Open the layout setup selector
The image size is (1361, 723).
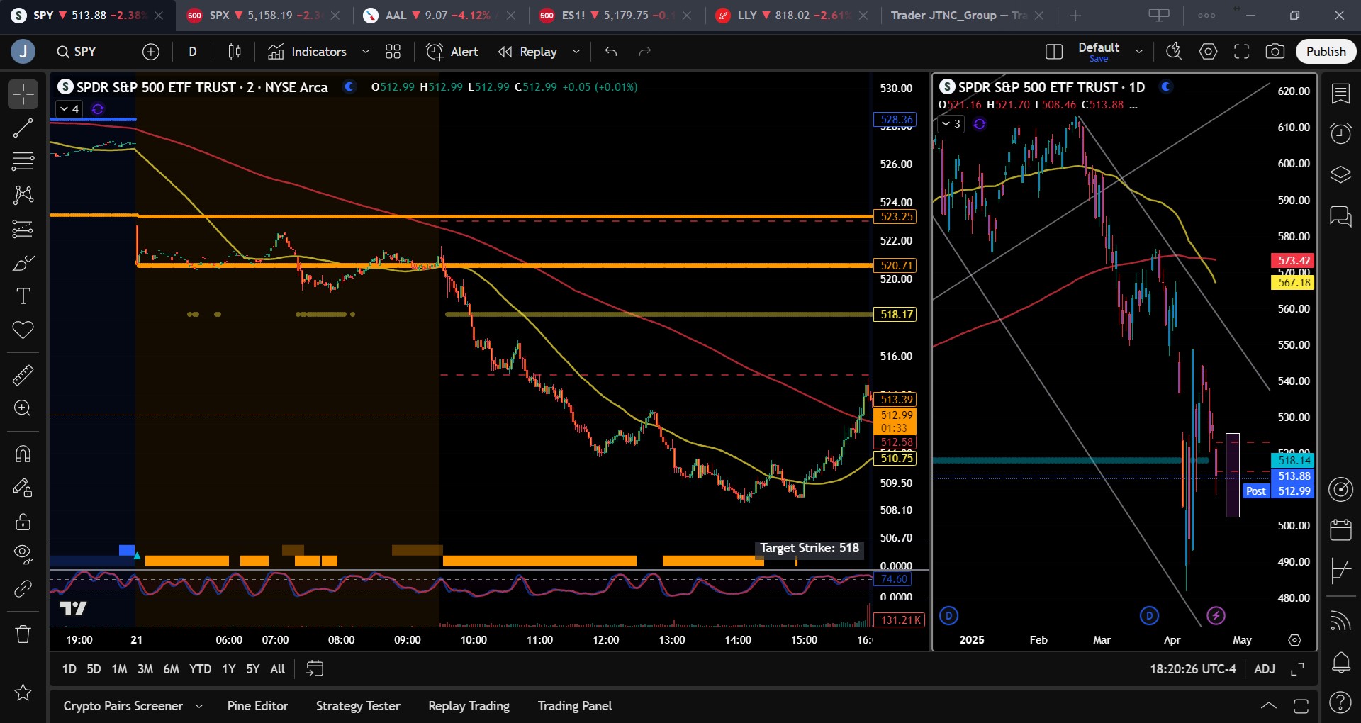click(1054, 52)
